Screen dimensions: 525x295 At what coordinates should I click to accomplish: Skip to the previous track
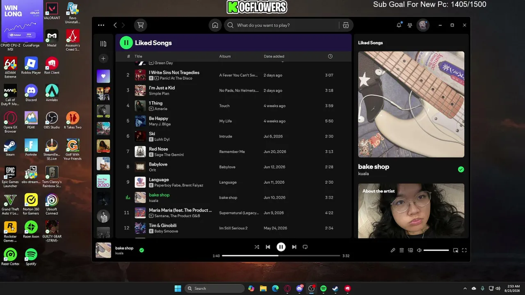(268, 247)
